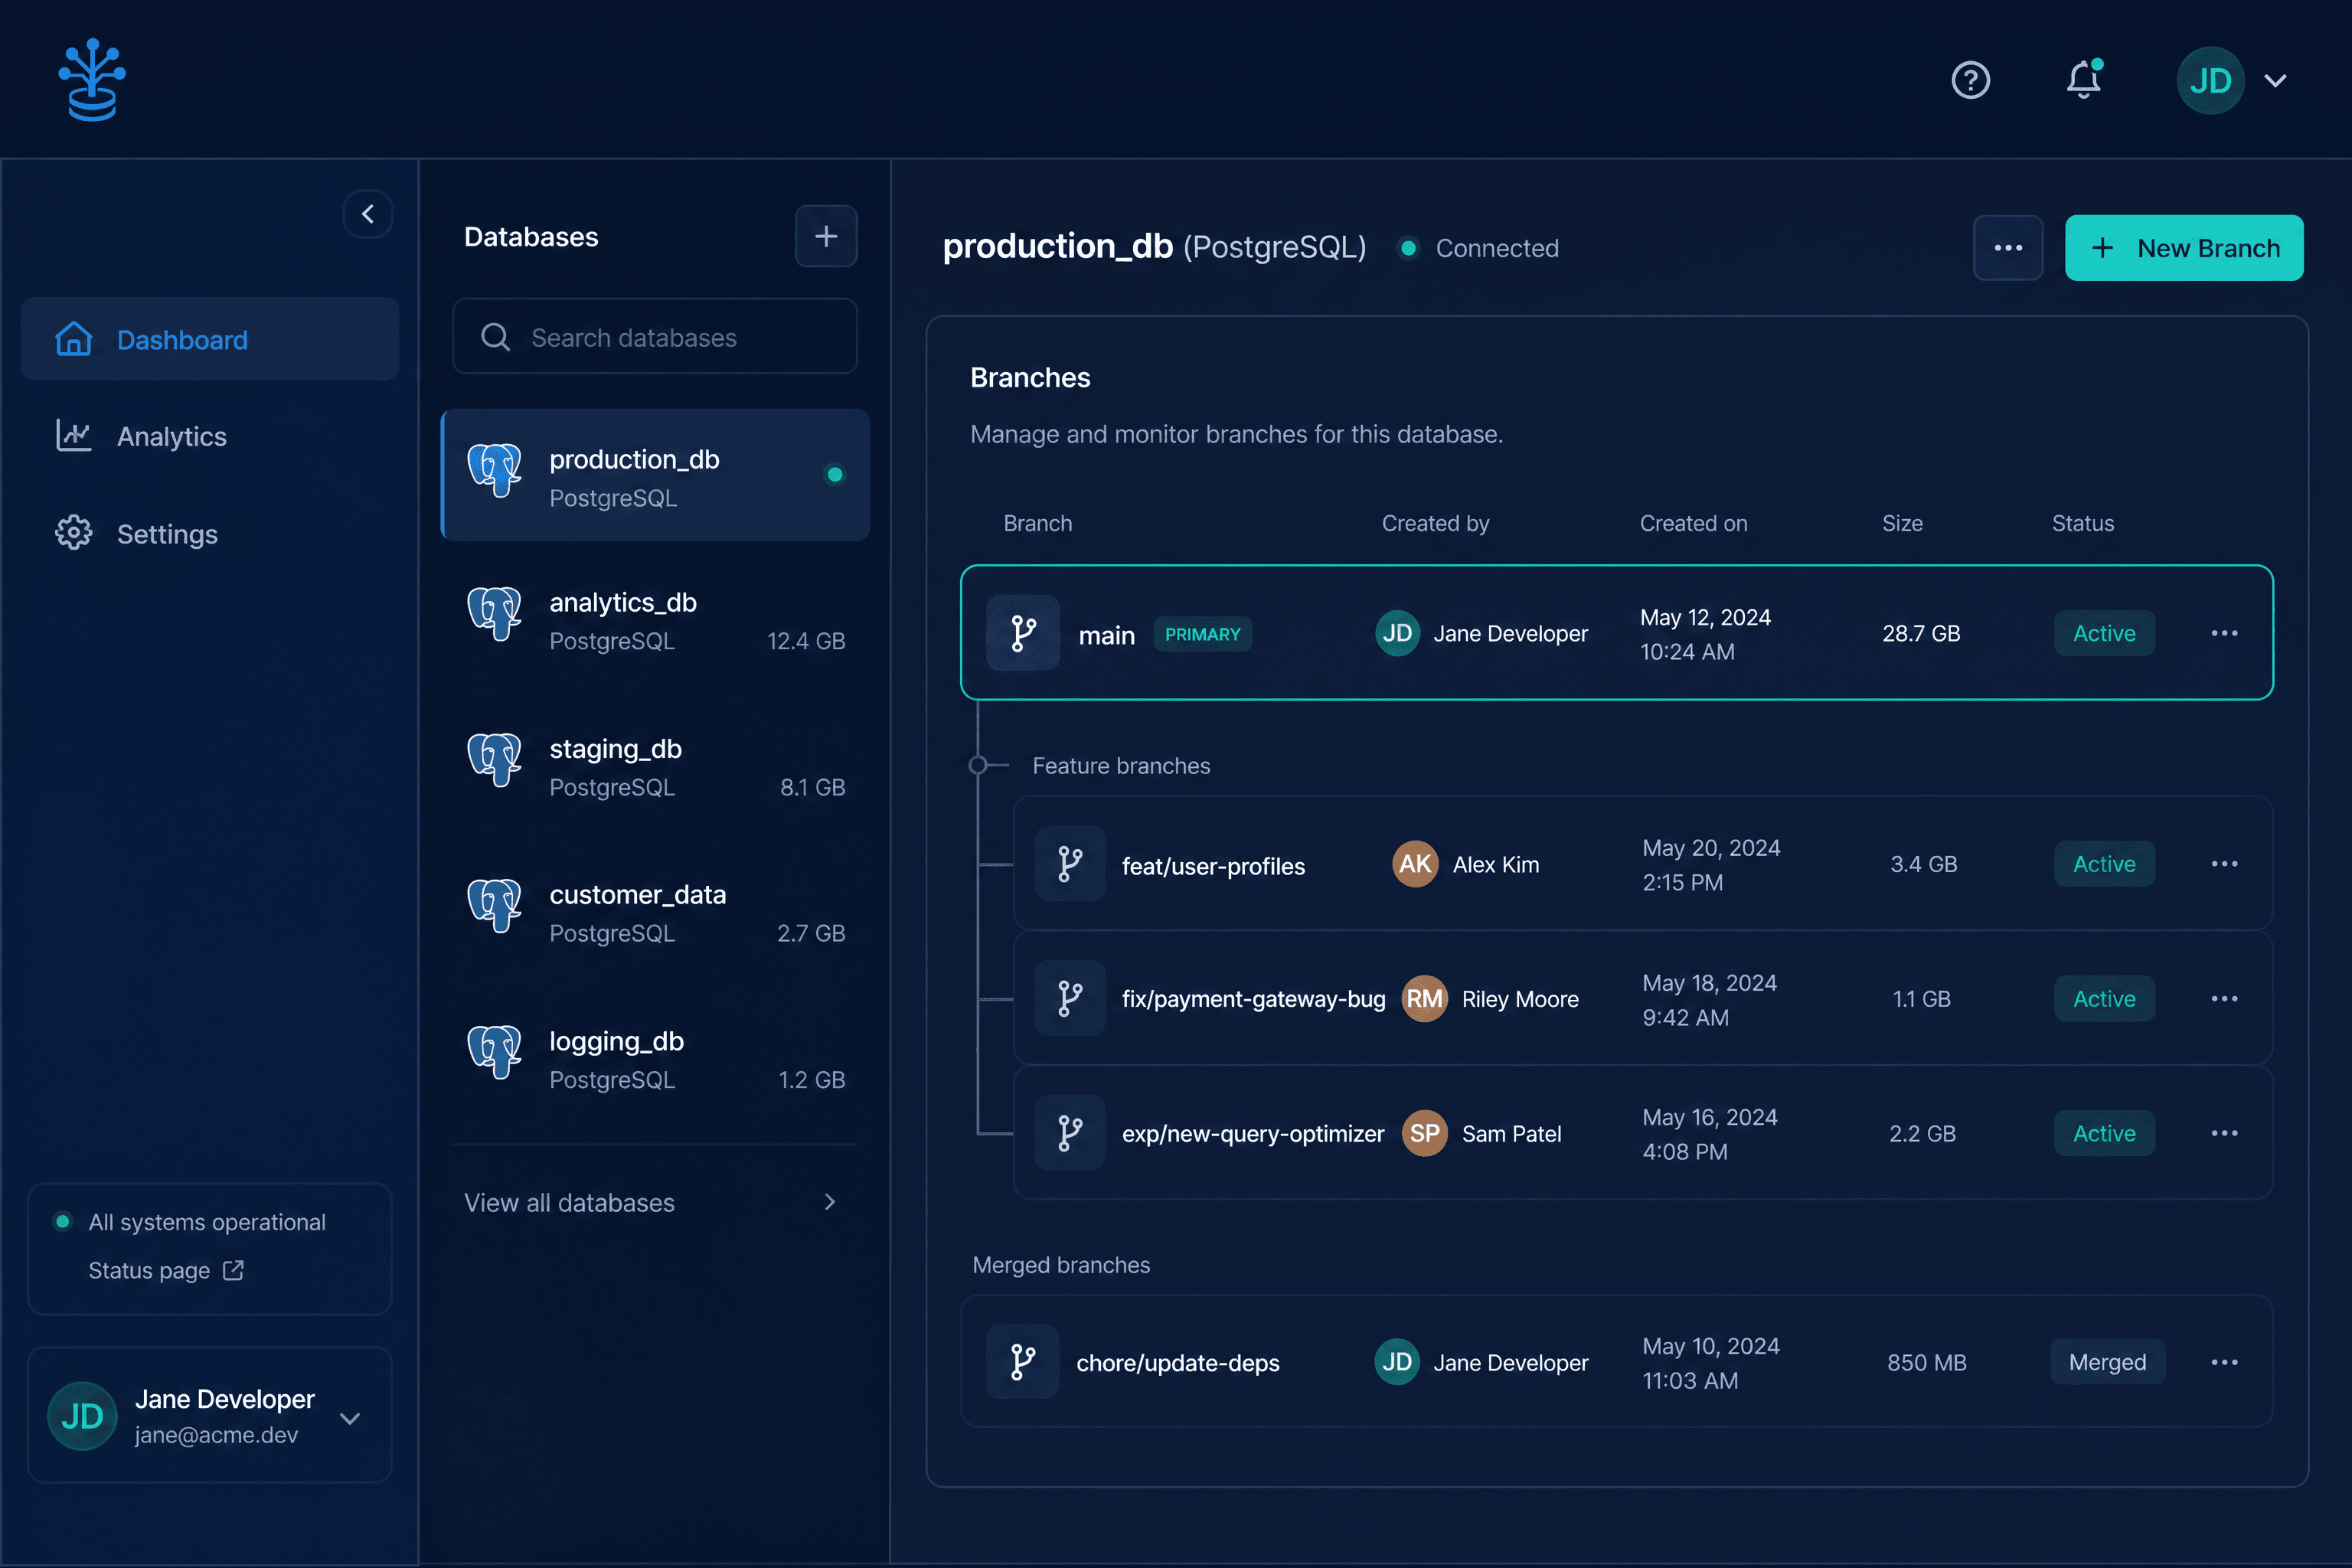
Task: Open more options for exp/new-query-optimizer
Action: point(2224,1133)
